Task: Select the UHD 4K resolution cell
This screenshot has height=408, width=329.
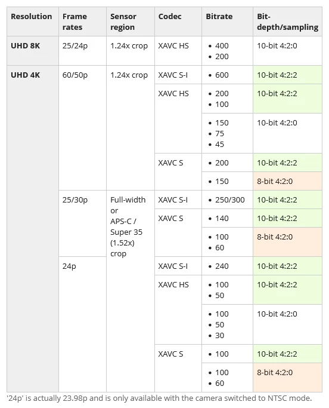Action: pyautogui.click(x=33, y=229)
